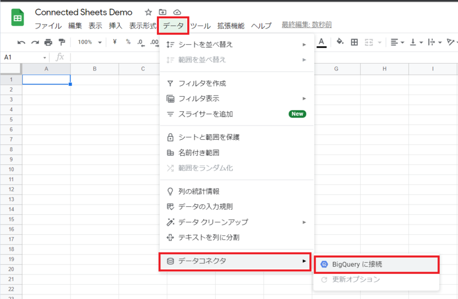
Task: Open the cell borders tool
Action: click(x=354, y=42)
